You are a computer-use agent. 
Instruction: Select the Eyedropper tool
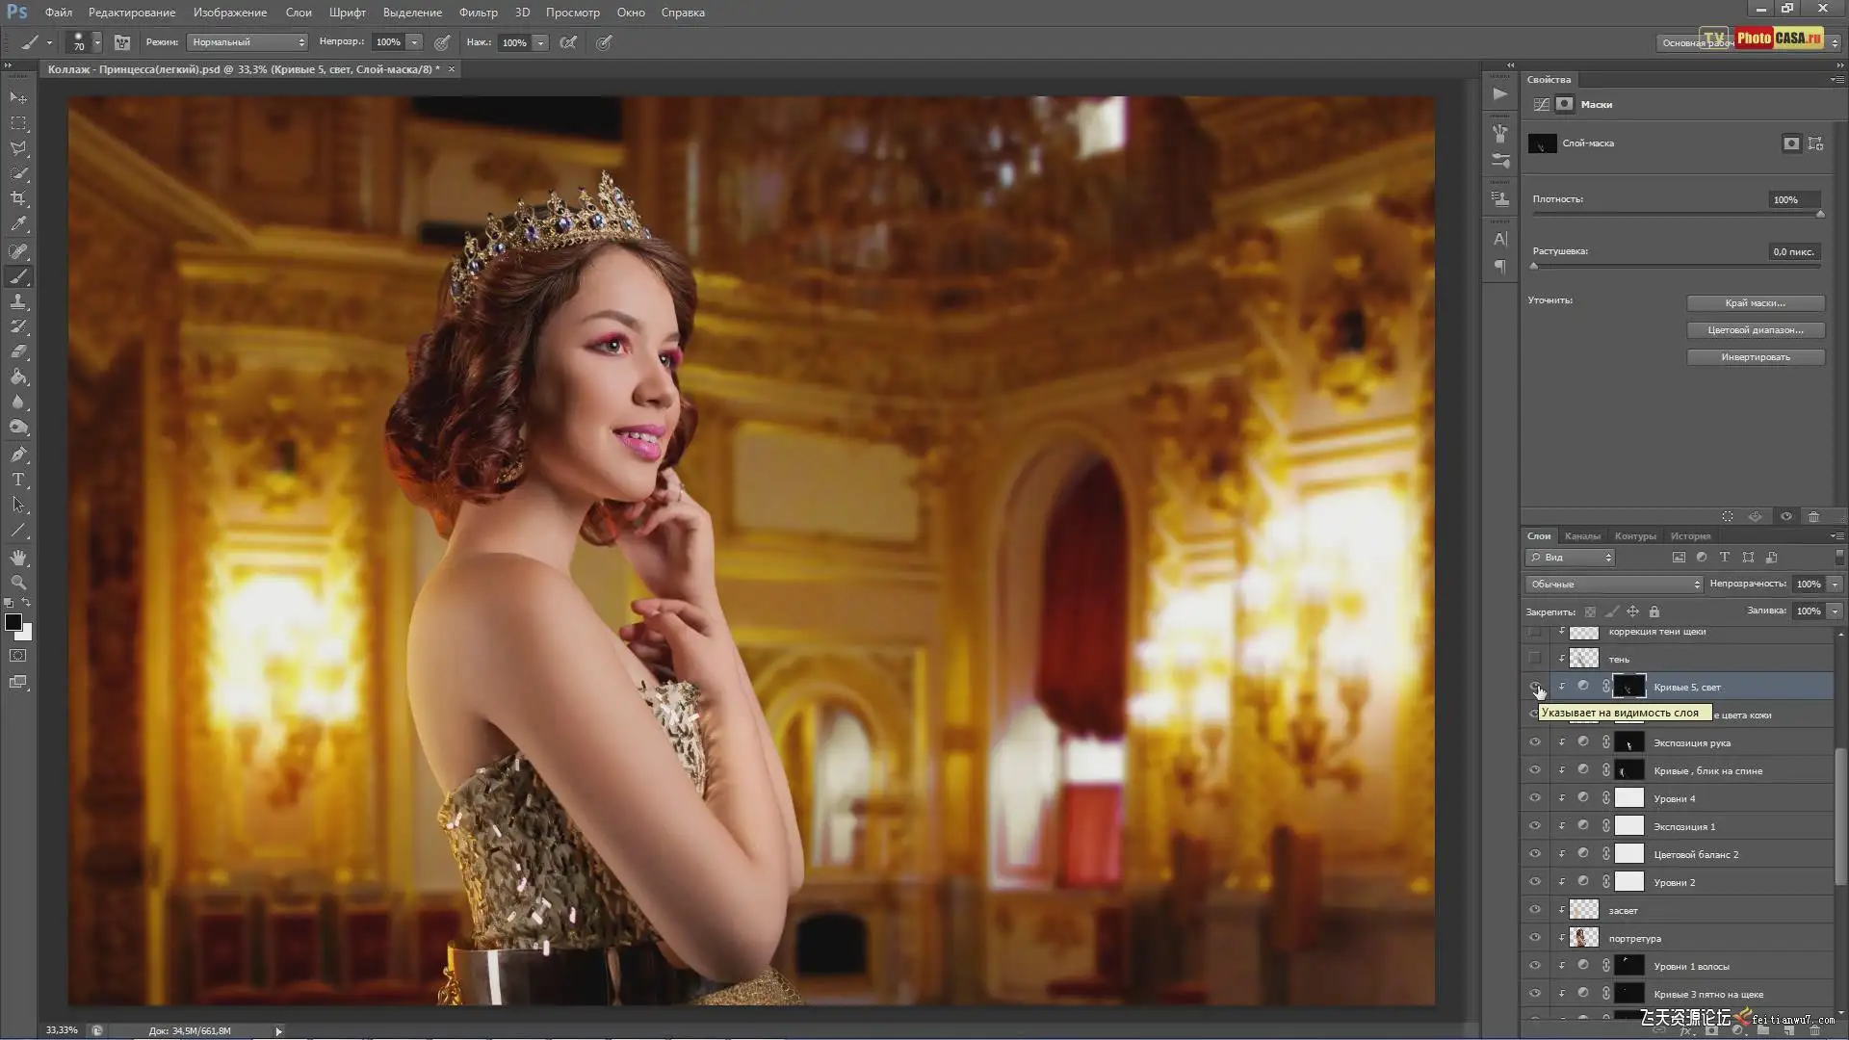[x=18, y=224]
